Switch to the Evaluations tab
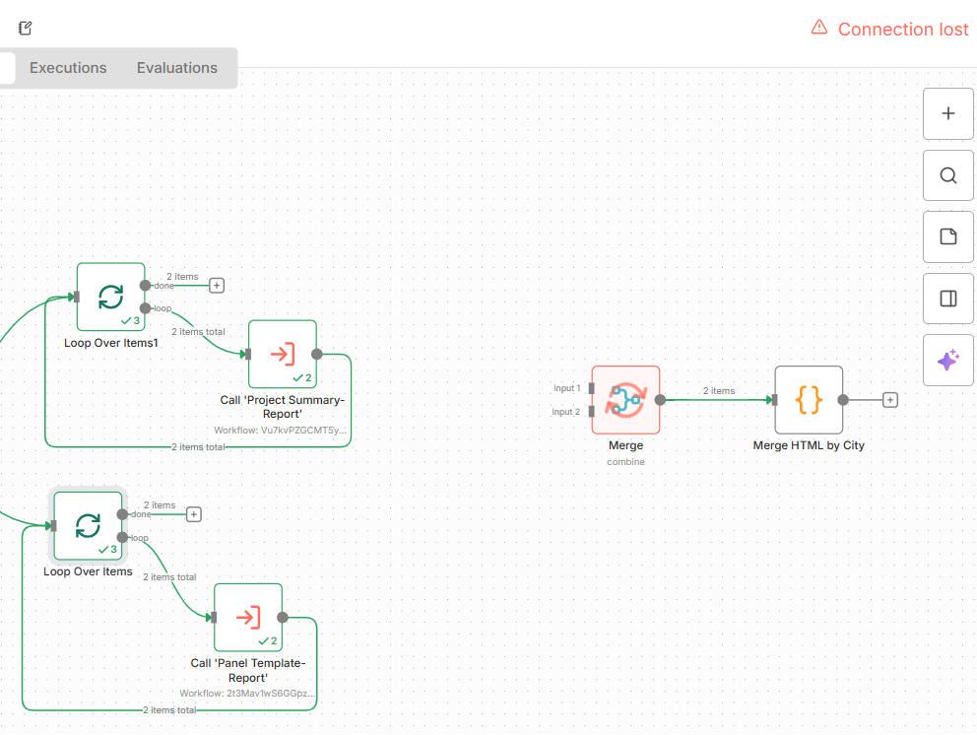Screen dimensions: 977x735 176,67
